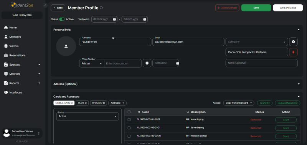Click the search icon in Description column
This screenshot has width=307, height=145.
click(188, 112)
